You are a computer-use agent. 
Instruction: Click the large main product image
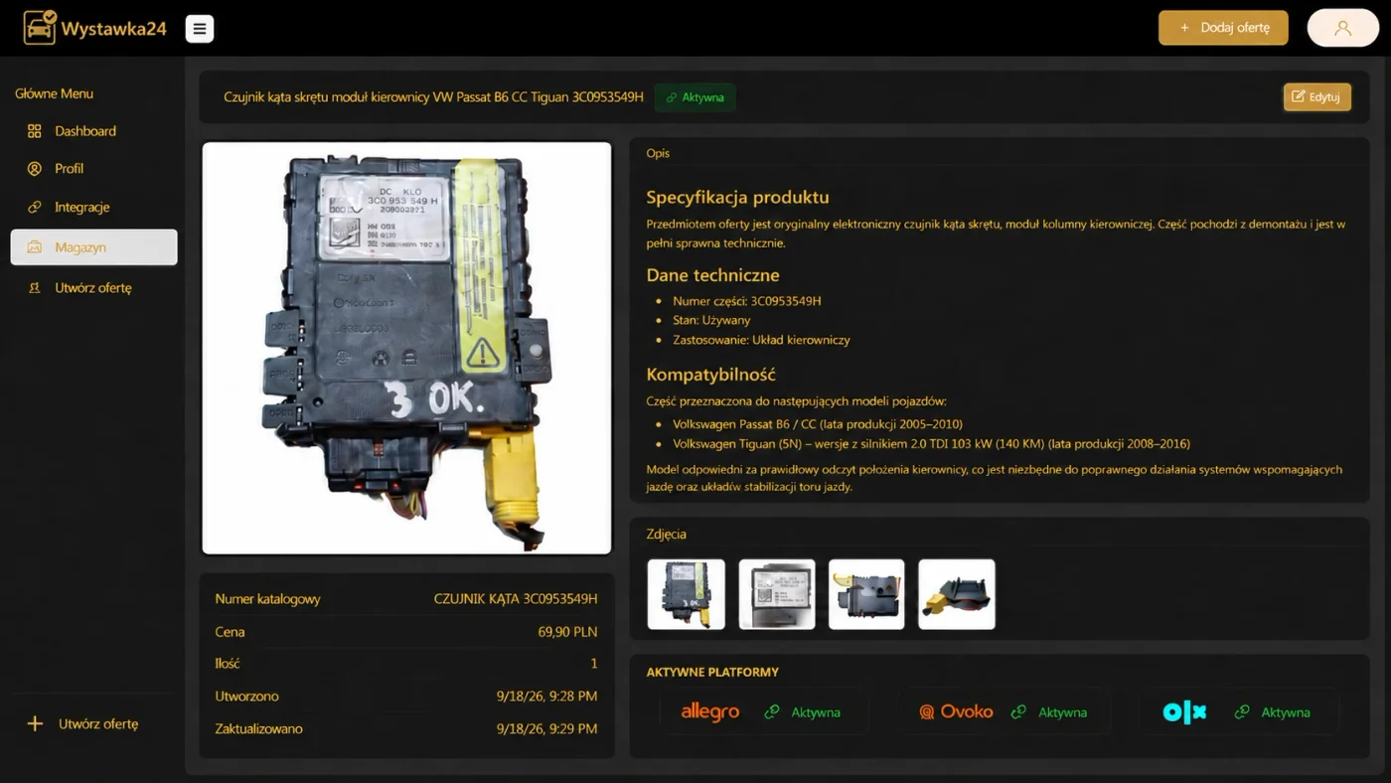406,348
